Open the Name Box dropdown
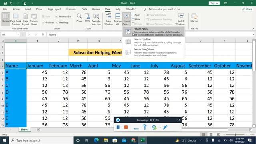This screenshot has width=256, height=144. (18, 34)
